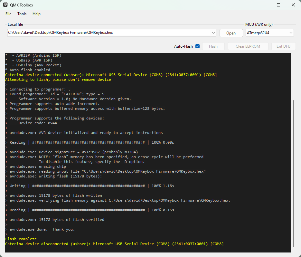Open the Help menu

(36, 14)
